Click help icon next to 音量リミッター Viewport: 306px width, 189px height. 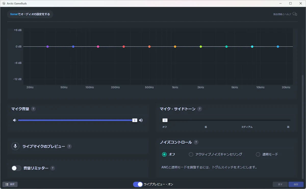tap(53, 168)
